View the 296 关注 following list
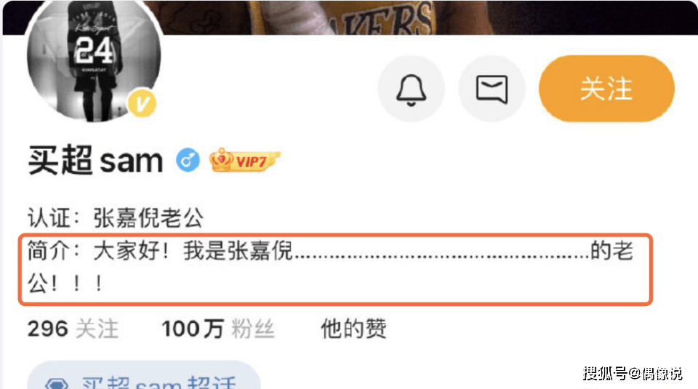The width and height of the screenshot is (698, 389). coord(73,329)
